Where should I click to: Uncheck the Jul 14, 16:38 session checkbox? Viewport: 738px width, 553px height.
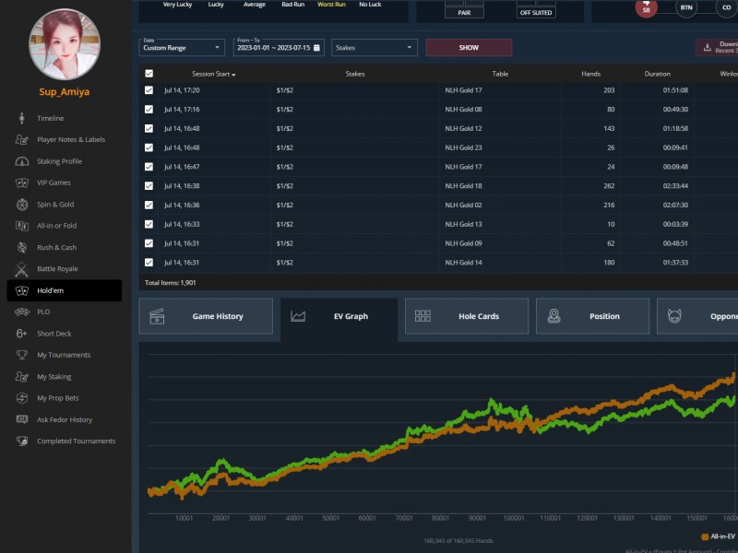149,186
